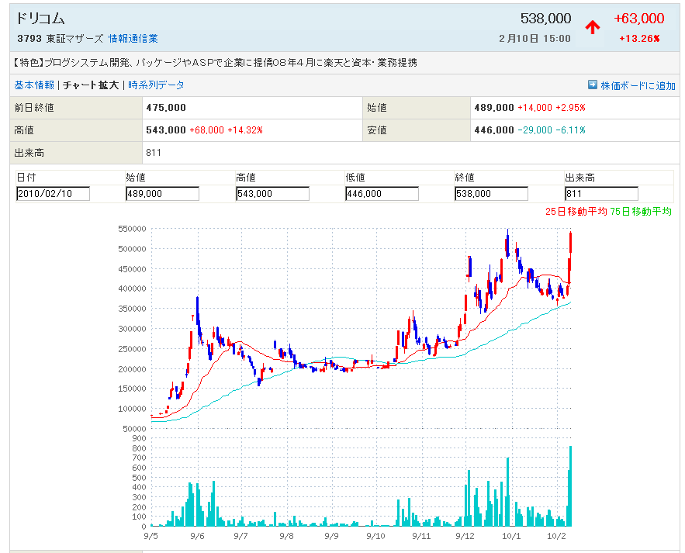Focus the 始値 input field with 489,000
This screenshot has width=685, height=553.
tap(162, 194)
